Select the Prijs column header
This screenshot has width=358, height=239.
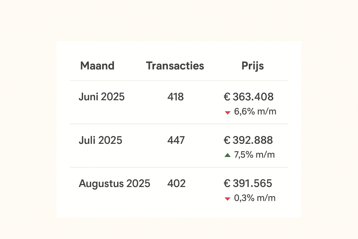[252, 66]
